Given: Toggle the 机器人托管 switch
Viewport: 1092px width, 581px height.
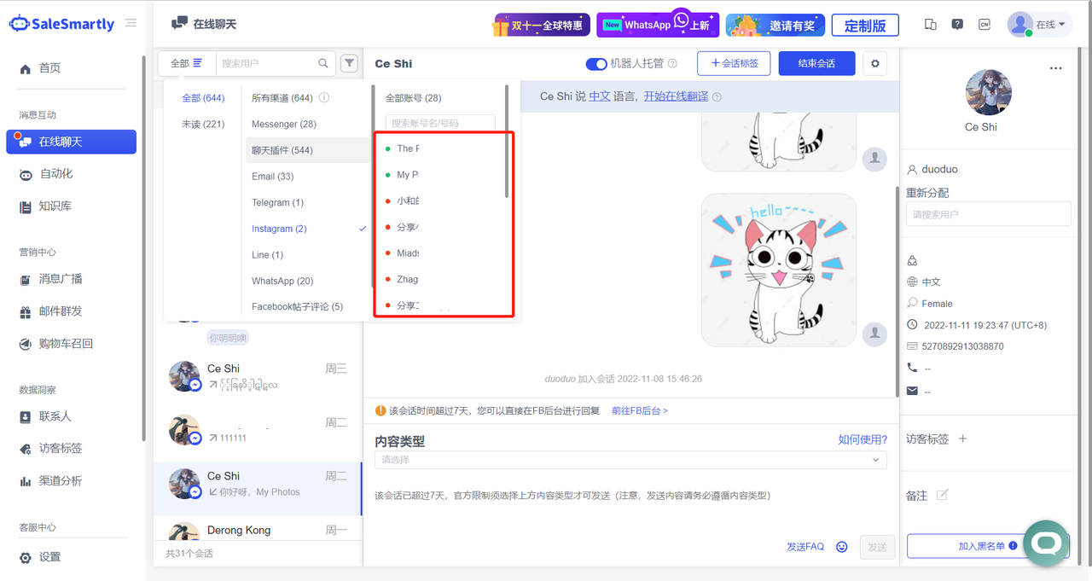Looking at the screenshot, I should [x=595, y=63].
